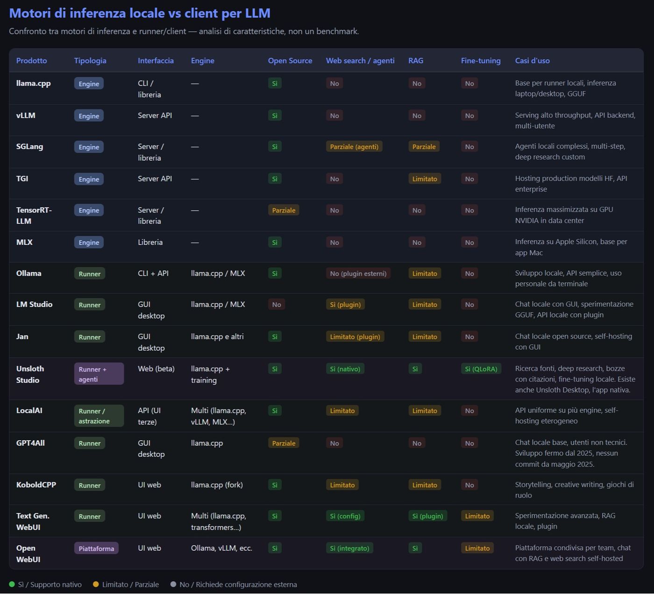Click the "Interfaccia" column header

click(156, 61)
